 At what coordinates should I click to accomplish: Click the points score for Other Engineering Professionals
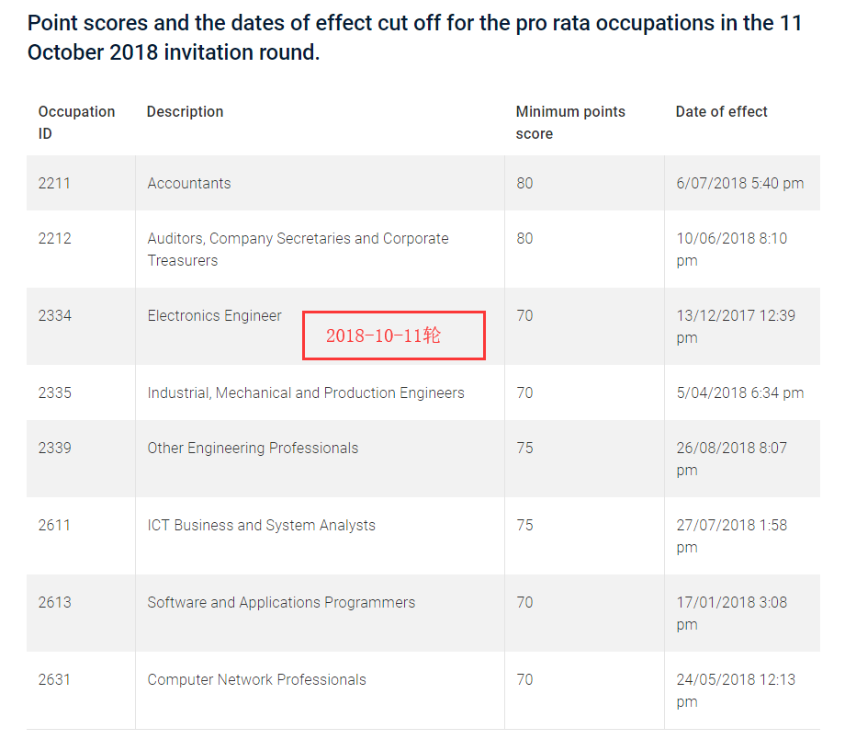tap(524, 448)
